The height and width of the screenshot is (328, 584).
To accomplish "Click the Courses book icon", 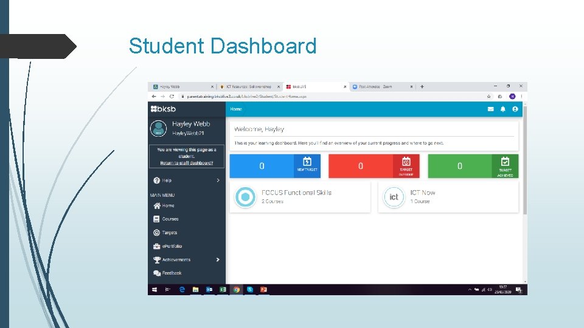I will pos(156,219).
